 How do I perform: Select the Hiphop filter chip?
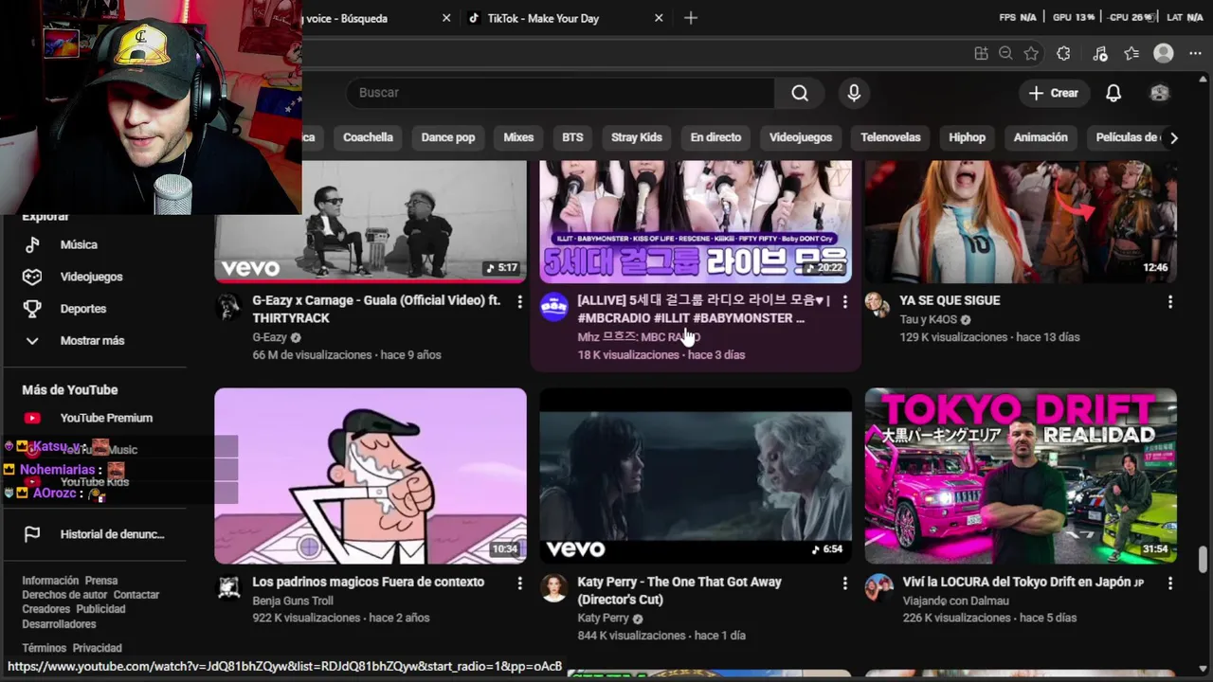tap(968, 137)
